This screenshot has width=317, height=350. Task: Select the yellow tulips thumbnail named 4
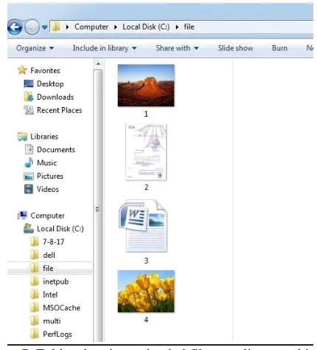(146, 291)
